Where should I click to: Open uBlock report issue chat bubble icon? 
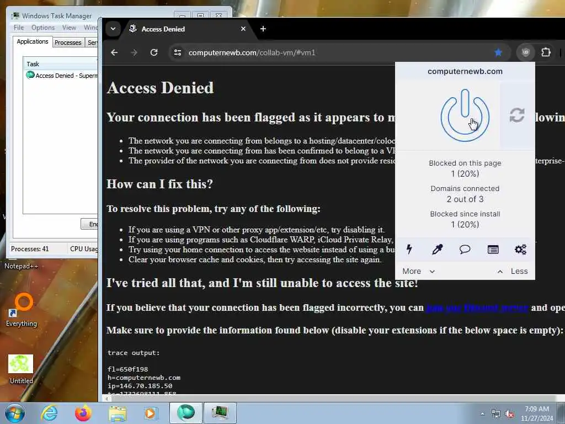465,249
